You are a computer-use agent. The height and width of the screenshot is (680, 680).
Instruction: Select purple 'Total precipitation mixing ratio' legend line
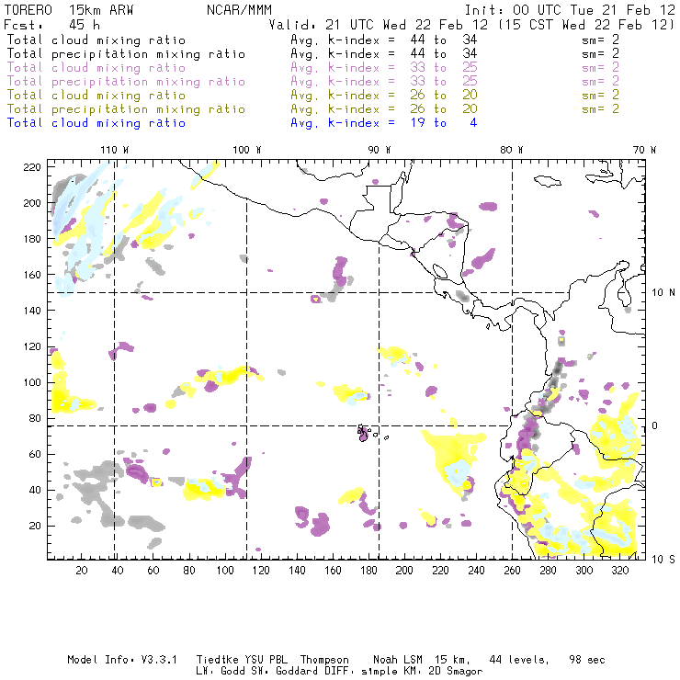(126, 82)
